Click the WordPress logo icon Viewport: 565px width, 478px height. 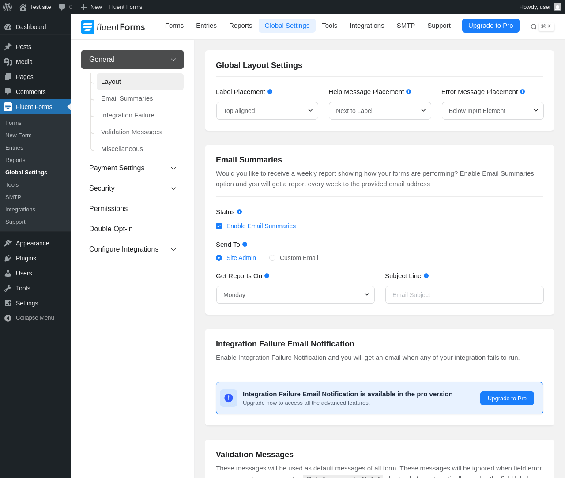[x=8, y=7]
